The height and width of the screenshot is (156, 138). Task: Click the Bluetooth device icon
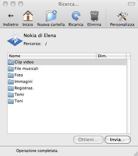(x=15, y=39)
